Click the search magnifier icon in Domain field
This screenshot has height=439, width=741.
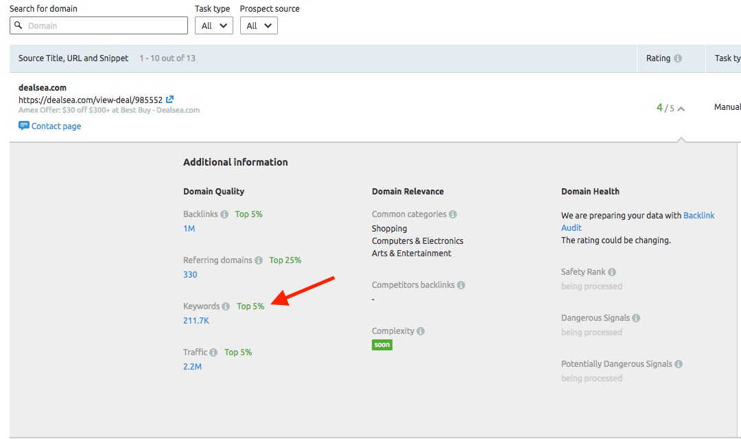point(18,25)
